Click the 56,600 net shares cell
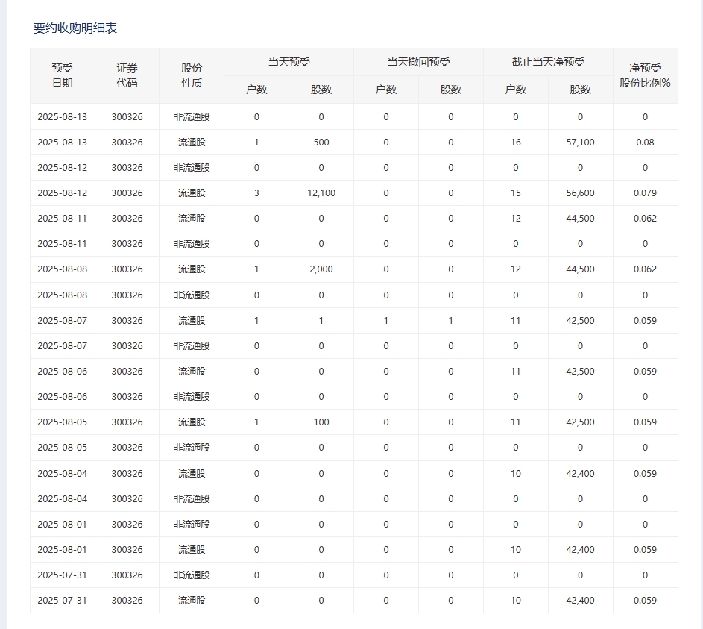 tap(580, 193)
